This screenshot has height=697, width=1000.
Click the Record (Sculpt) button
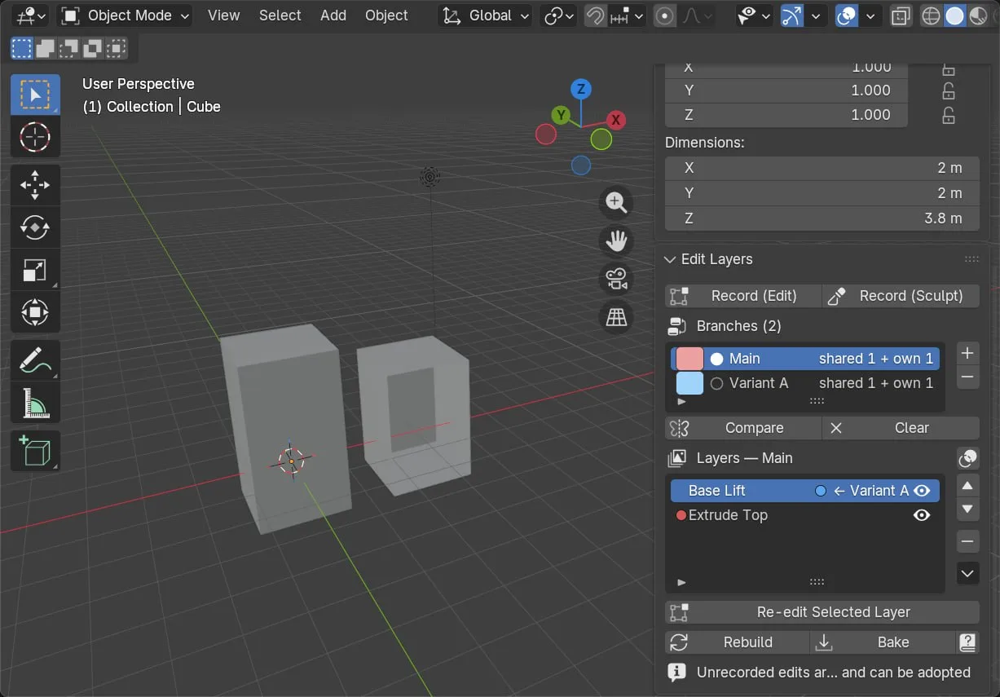tap(901, 296)
